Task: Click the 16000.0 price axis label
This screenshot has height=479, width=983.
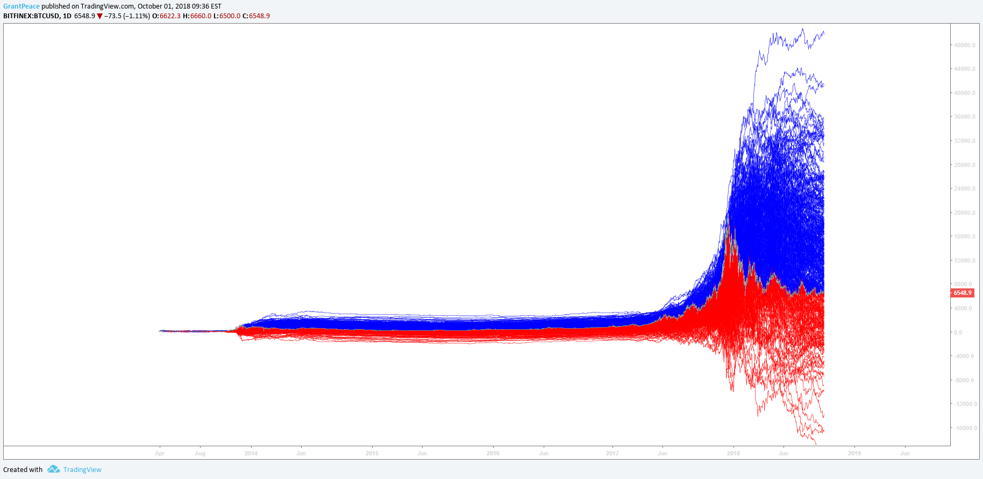Action: (964, 236)
